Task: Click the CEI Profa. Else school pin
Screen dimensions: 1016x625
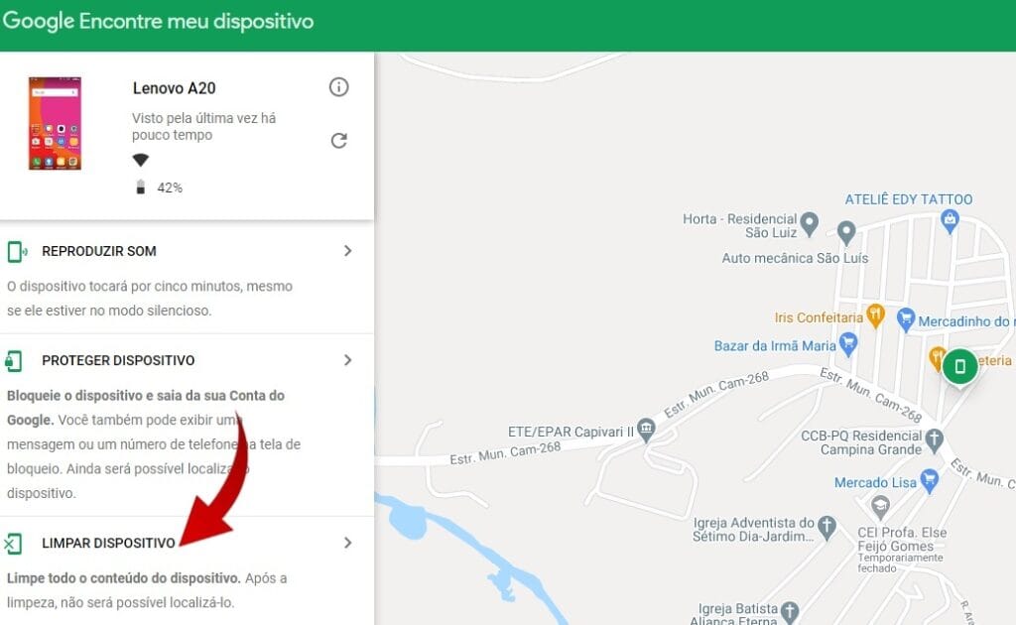Action: (x=880, y=507)
